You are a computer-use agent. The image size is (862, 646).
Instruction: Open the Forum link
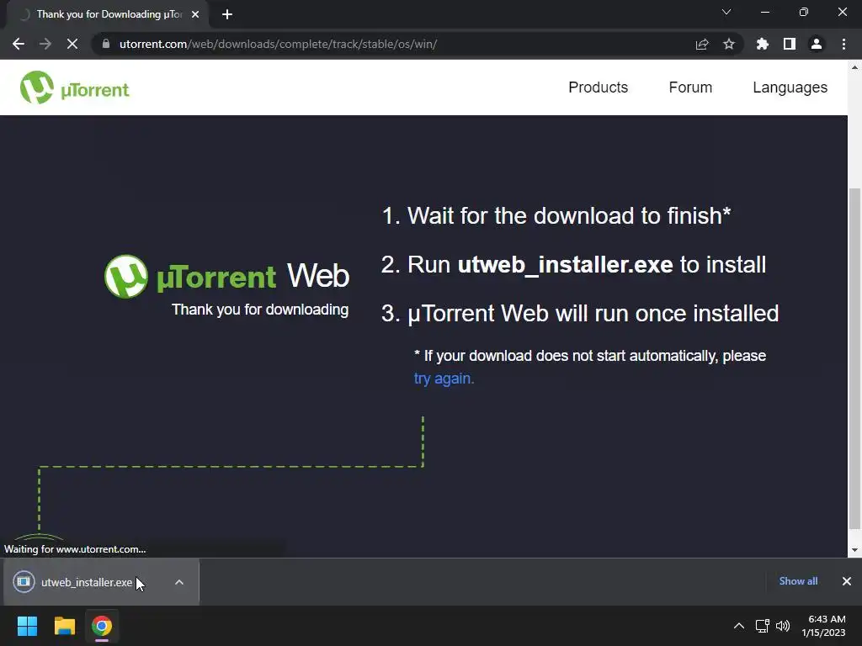690,87
